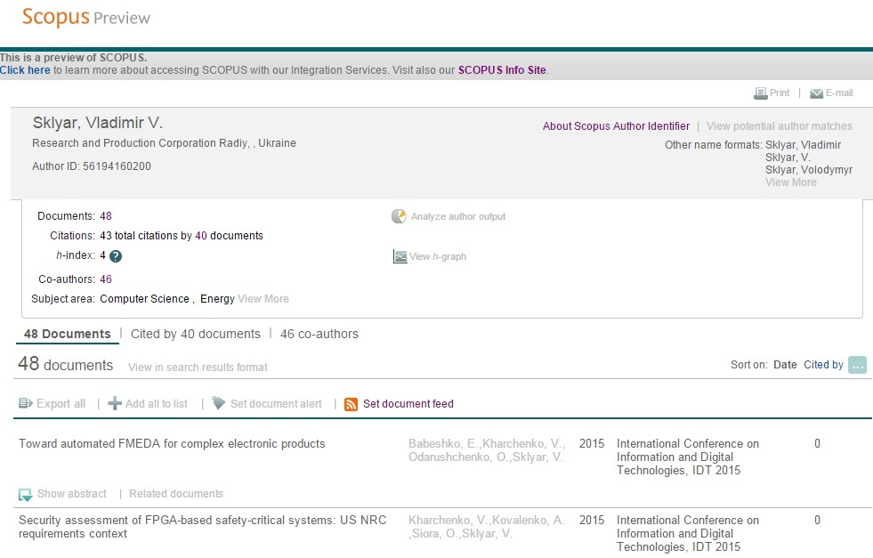This screenshot has height=558, width=873.
Task: Click Author ID 56194160200
Action: pos(92,166)
